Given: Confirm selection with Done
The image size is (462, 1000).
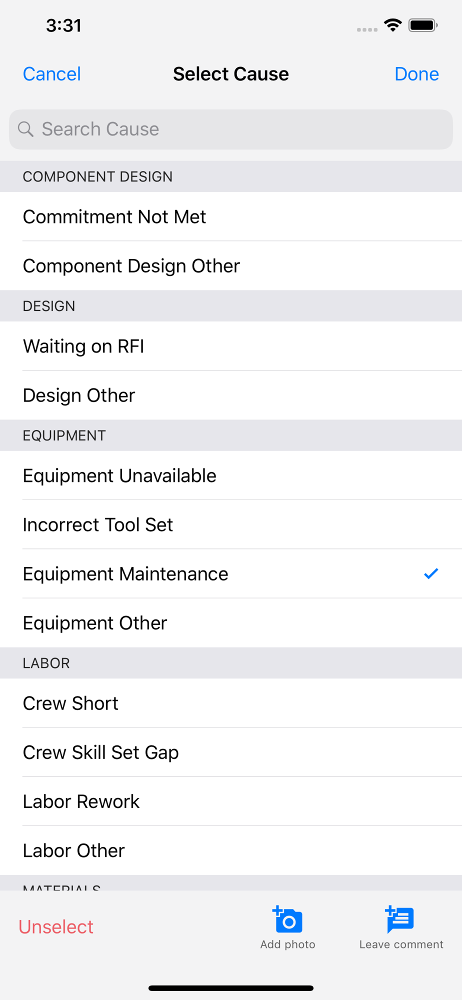Looking at the screenshot, I should pos(416,74).
